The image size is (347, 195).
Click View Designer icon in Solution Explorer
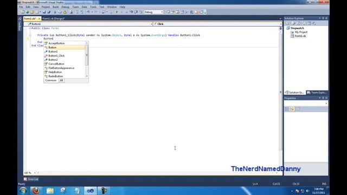click(x=309, y=23)
